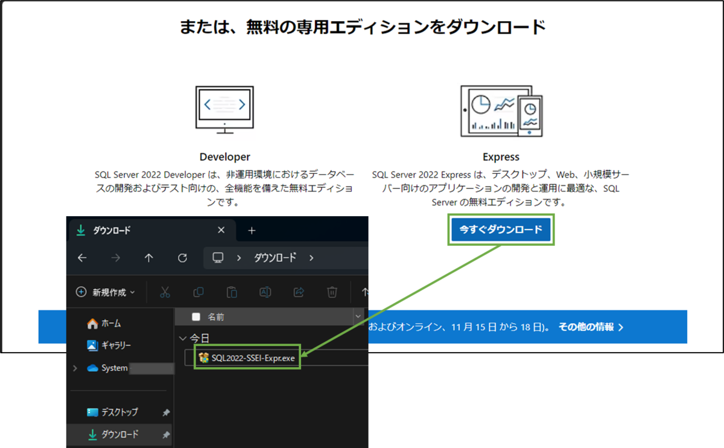This screenshot has height=448, width=724.
Task: Click the Developer edition monitor graphic
Action: [x=224, y=109]
